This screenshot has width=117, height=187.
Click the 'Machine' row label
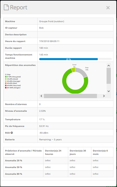click(10, 21)
